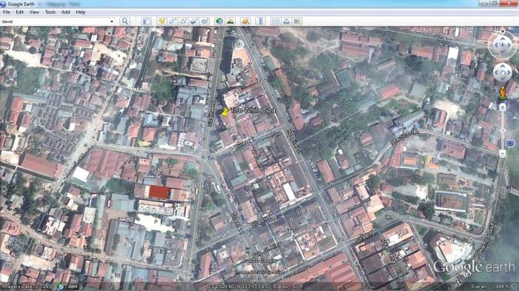Toggle the sidebar panel icon
Image resolution: width=519 pixels, height=291 pixels.
click(146, 21)
